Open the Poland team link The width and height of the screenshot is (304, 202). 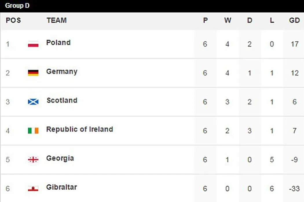(58, 43)
